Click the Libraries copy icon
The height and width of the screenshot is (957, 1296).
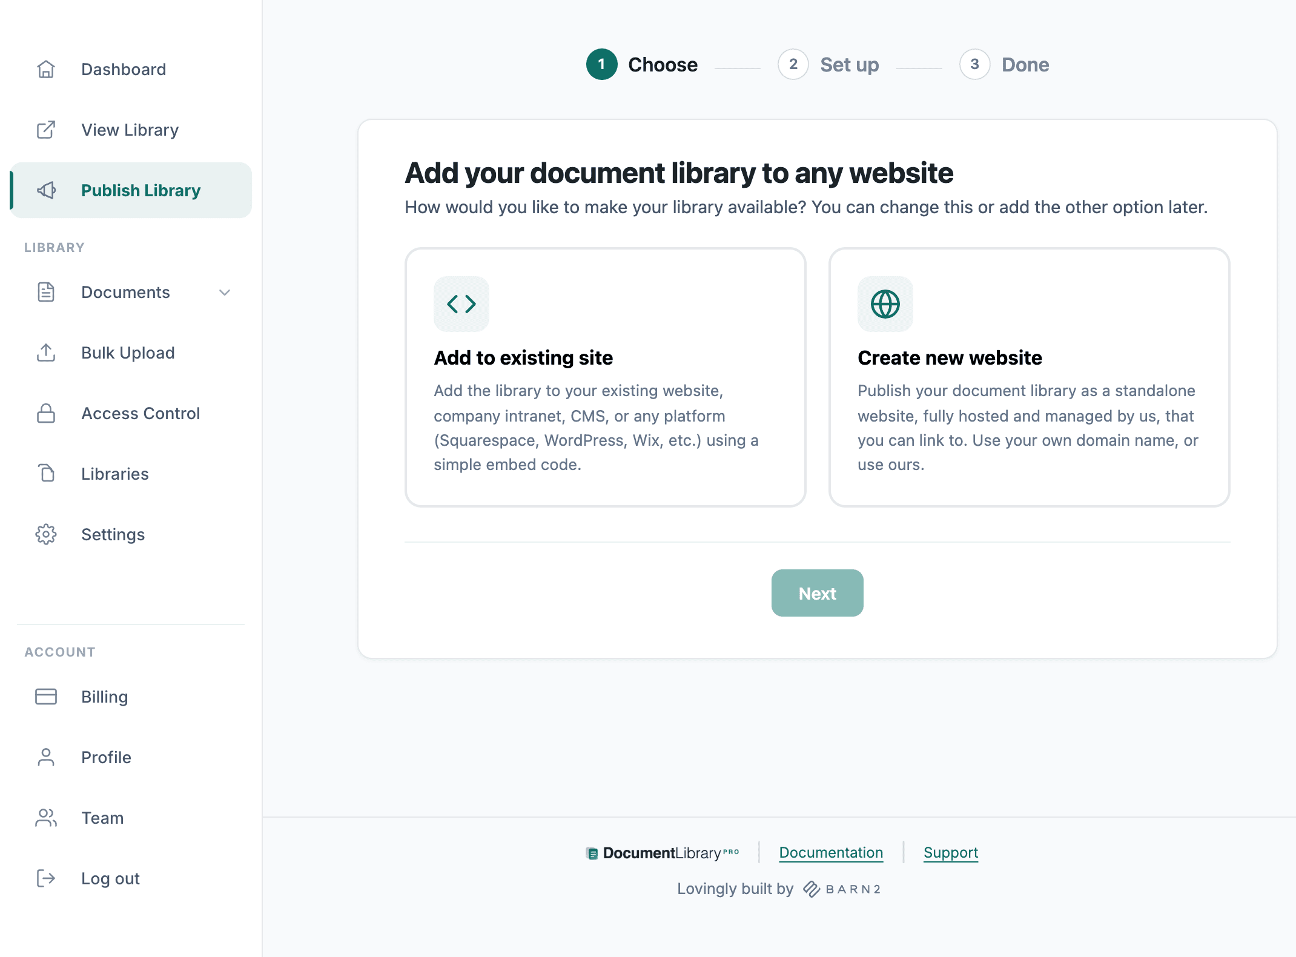[46, 474]
